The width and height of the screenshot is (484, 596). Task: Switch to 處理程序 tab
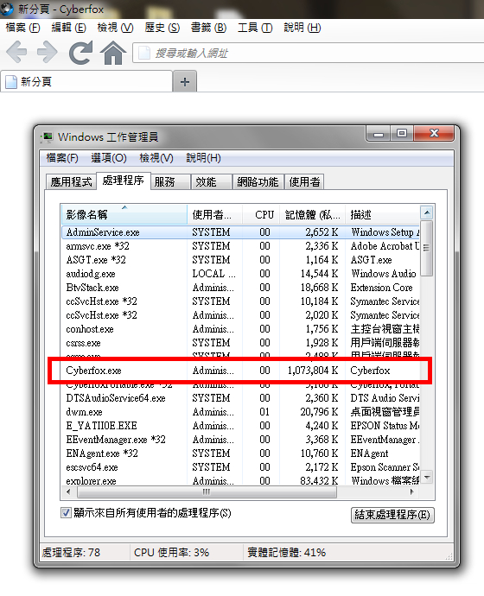tap(124, 181)
